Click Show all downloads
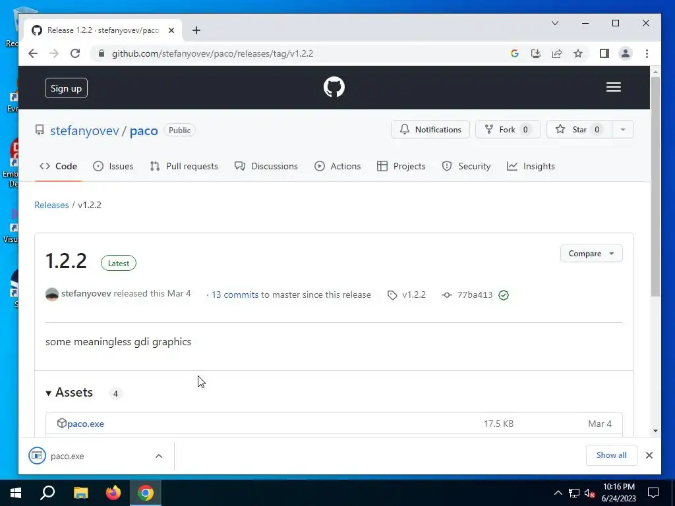Image resolution: width=675 pixels, height=506 pixels. tap(611, 455)
